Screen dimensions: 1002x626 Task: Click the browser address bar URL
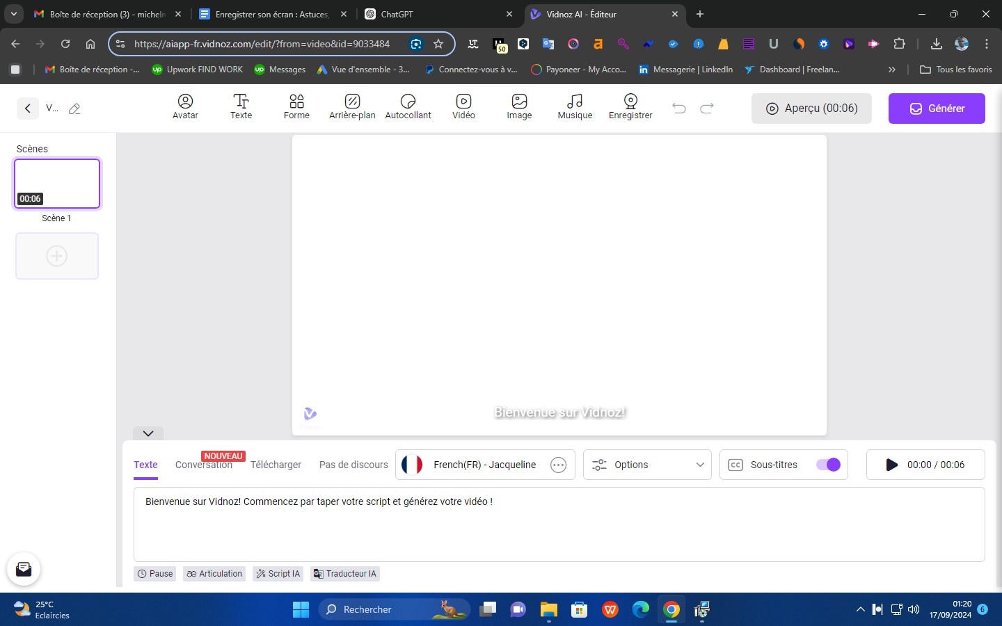[x=262, y=44]
